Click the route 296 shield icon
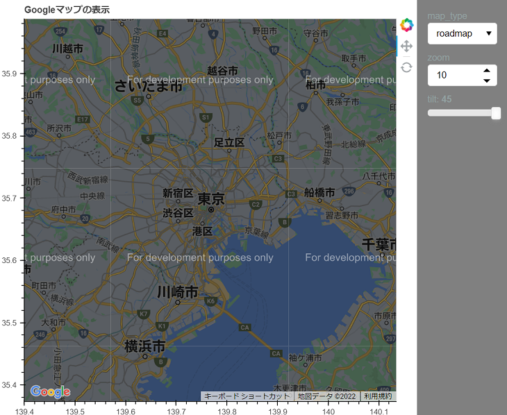Viewport: 507px width, 415px height. coord(349,191)
